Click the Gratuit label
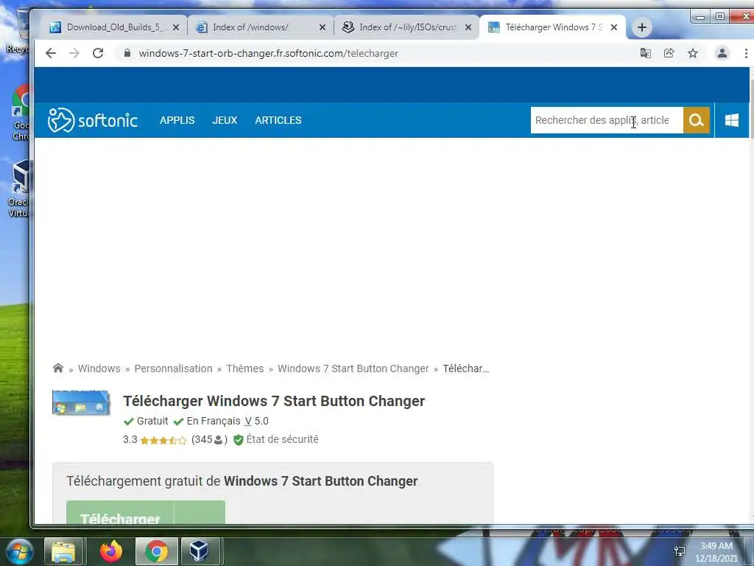Screen dimensions: 754x566 152,421
